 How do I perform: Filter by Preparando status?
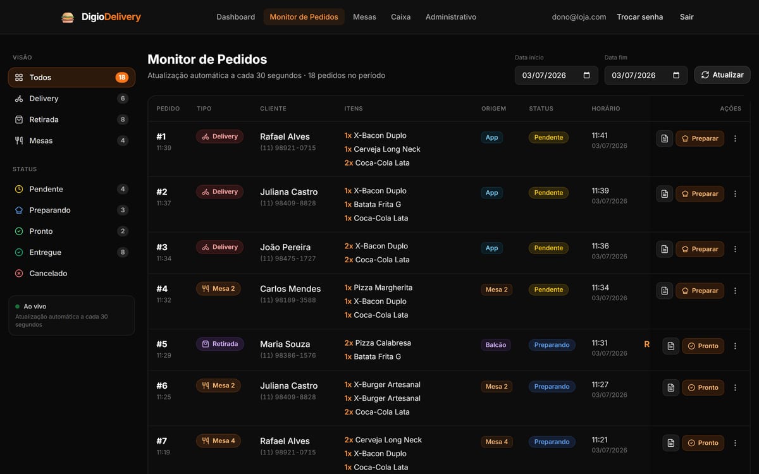pos(71,210)
